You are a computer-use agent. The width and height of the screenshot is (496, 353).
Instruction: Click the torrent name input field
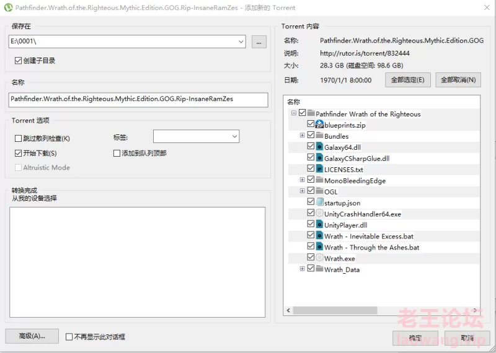tap(138, 100)
